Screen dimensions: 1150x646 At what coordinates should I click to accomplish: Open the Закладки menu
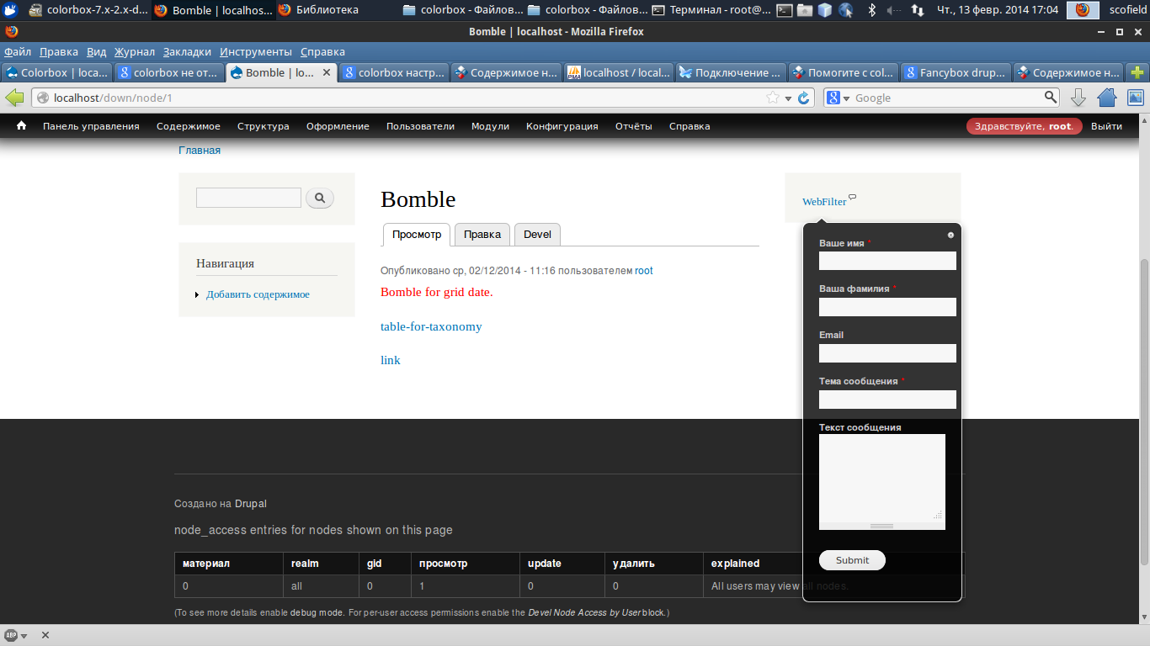(x=187, y=51)
